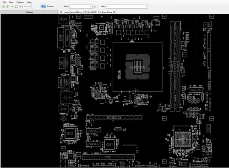This screenshot has width=229, height=168.
Task: Open the Help menu
Action: pyautogui.click(x=29, y=2)
